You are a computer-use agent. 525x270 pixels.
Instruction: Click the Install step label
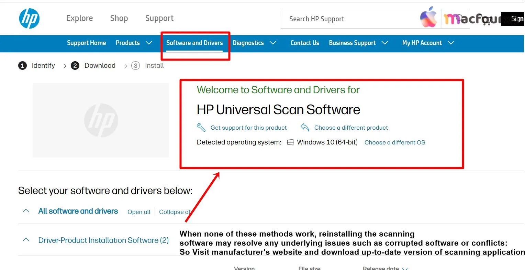point(154,66)
